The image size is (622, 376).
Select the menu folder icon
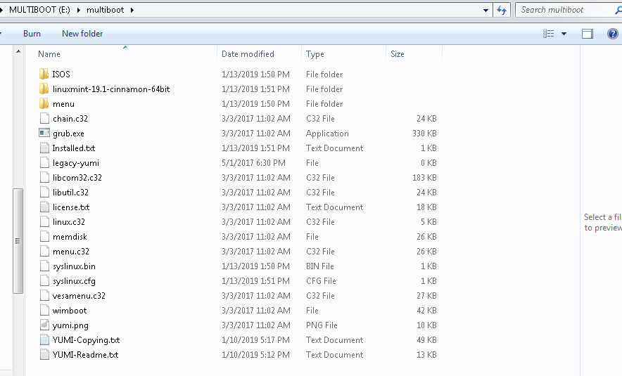44,103
